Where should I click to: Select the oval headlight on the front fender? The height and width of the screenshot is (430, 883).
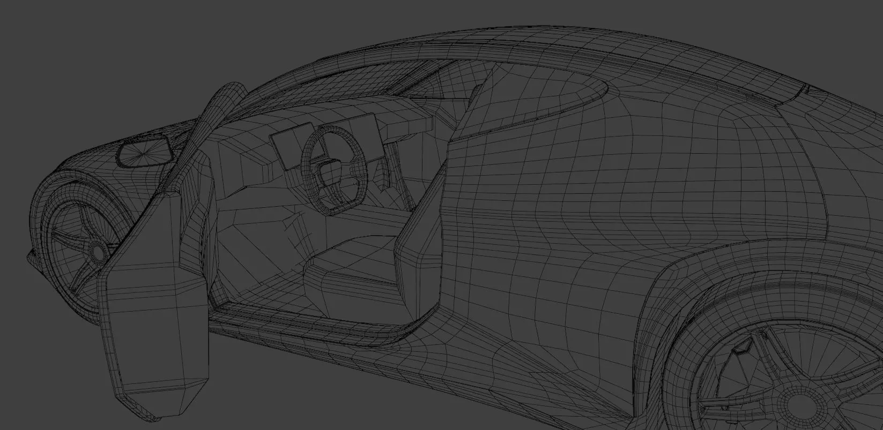click(x=145, y=152)
